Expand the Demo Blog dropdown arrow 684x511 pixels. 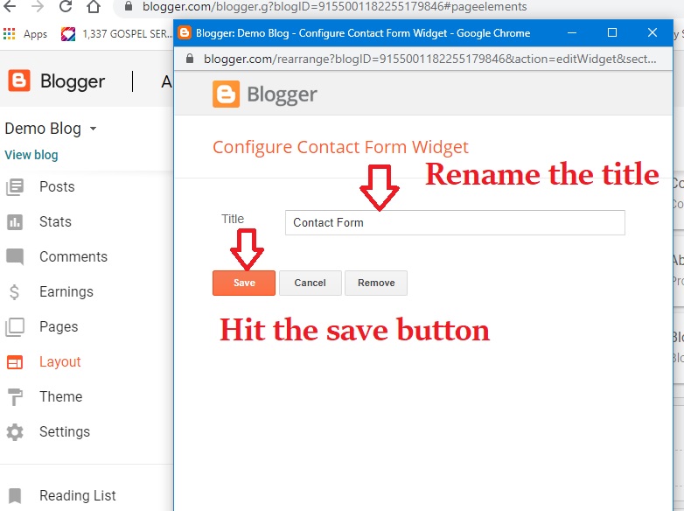click(93, 129)
